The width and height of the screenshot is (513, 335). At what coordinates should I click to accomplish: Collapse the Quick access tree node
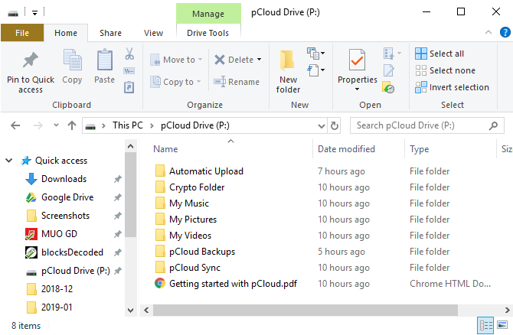9,161
